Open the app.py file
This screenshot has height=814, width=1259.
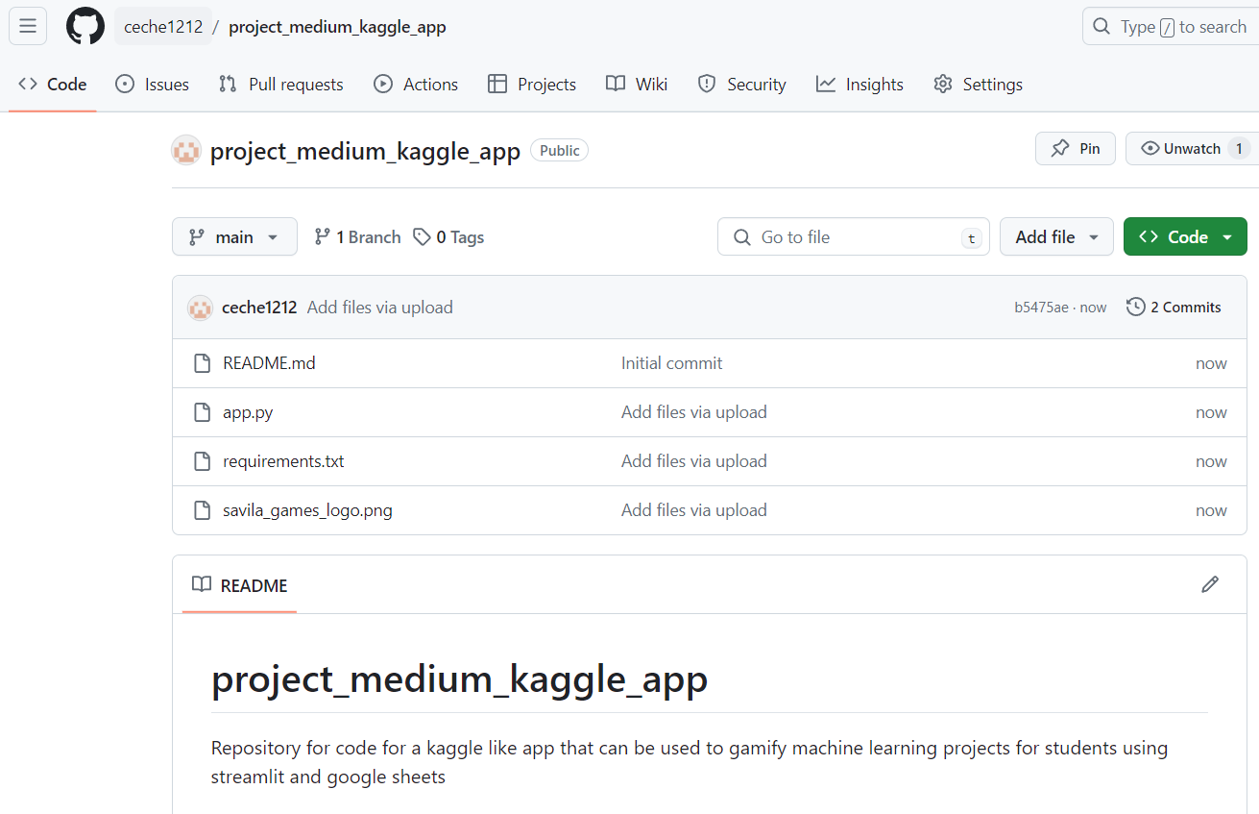coord(248,412)
